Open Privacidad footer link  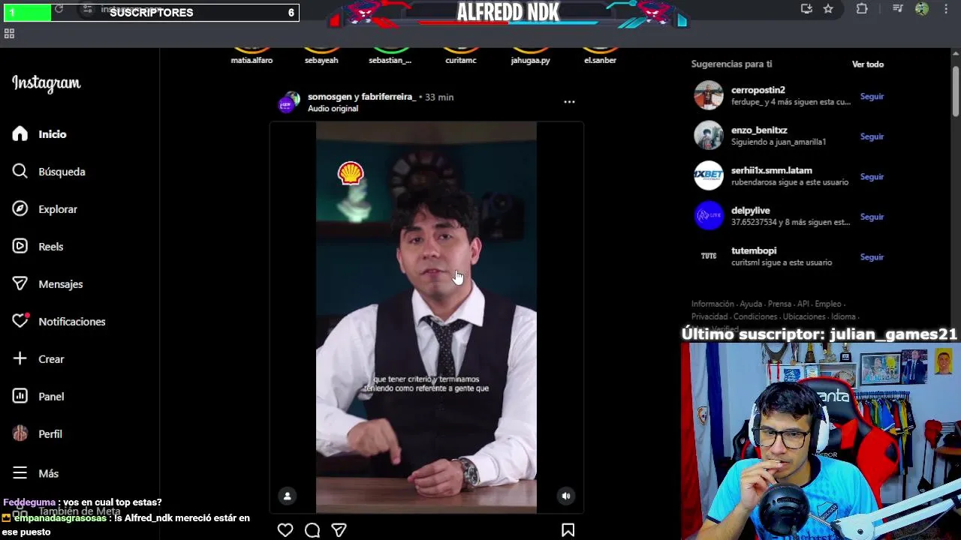tap(709, 316)
